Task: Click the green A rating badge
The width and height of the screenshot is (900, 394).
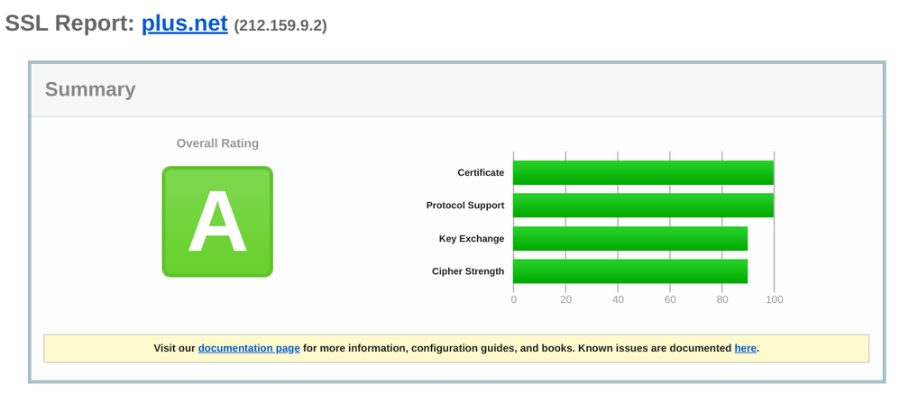Action: tap(217, 222)
